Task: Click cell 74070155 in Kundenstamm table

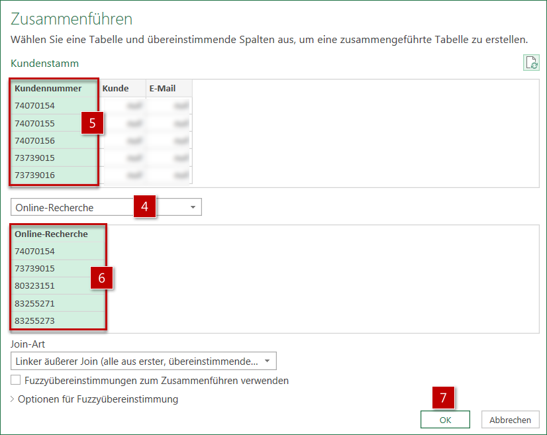Action: pos(54,123)
